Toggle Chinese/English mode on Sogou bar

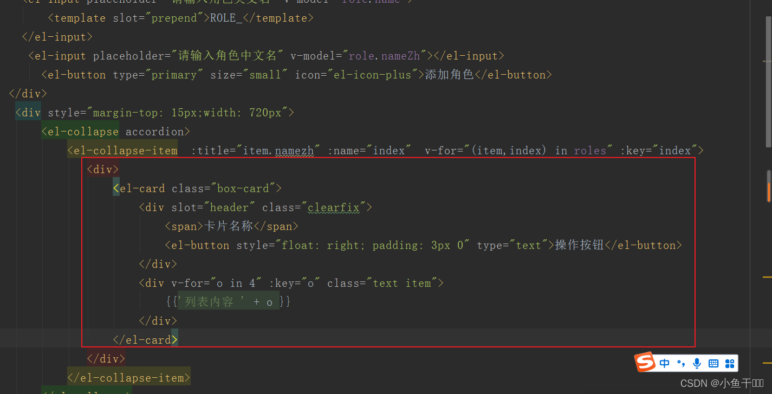pyautogui.click(x=665, y=363)
